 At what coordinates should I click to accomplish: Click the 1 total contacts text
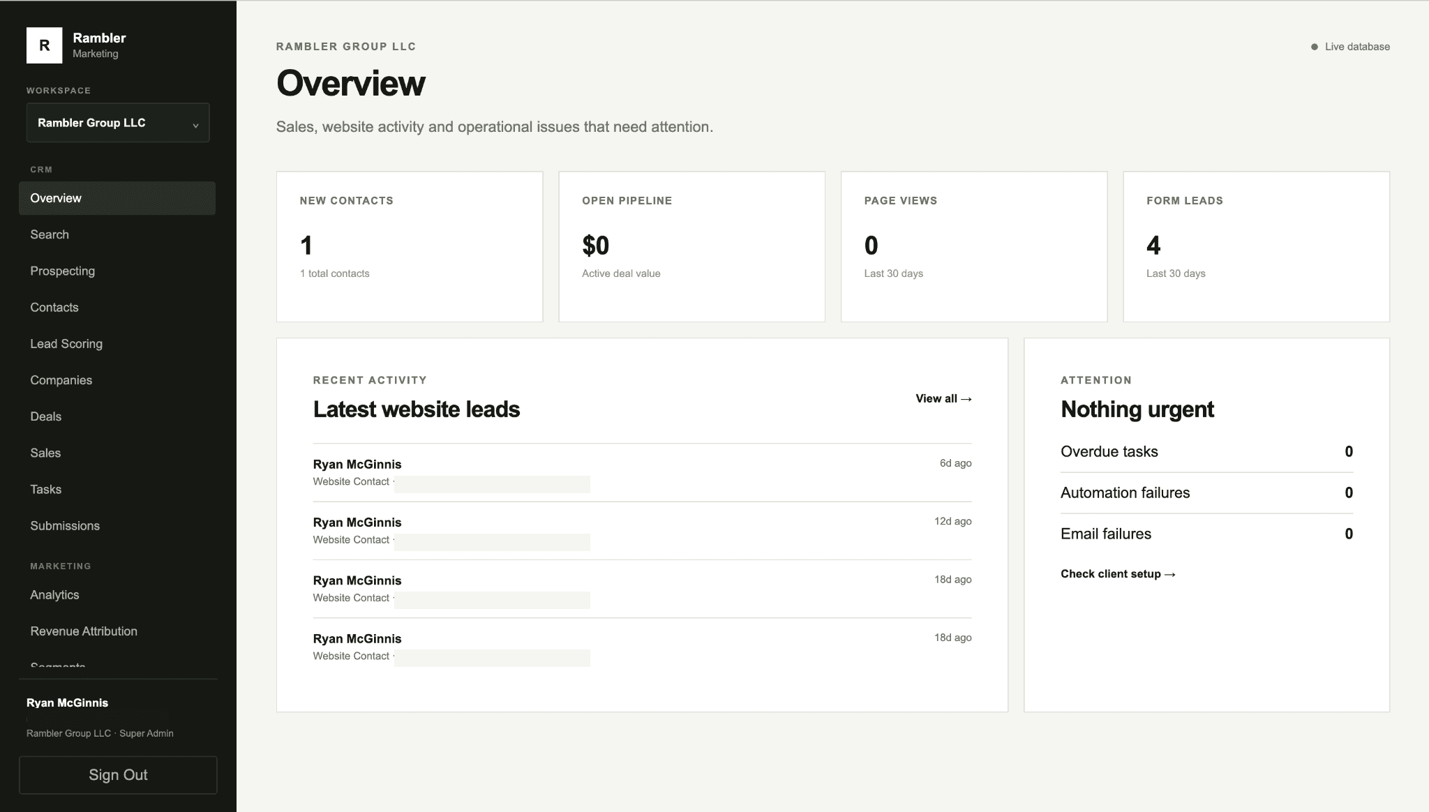pyautogui.click(x=335, y=273)
